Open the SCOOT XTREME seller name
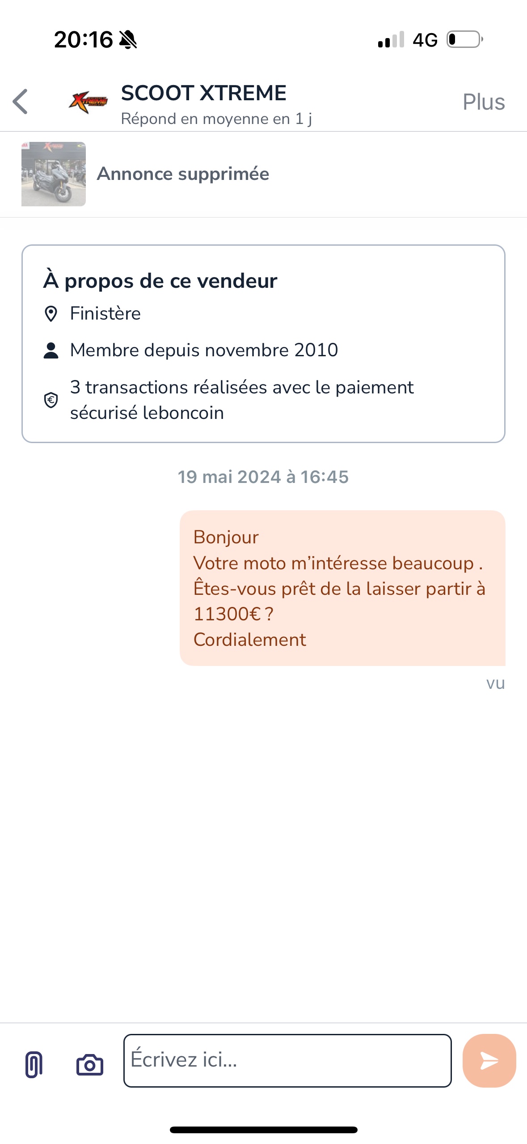 tap(204, 93)
